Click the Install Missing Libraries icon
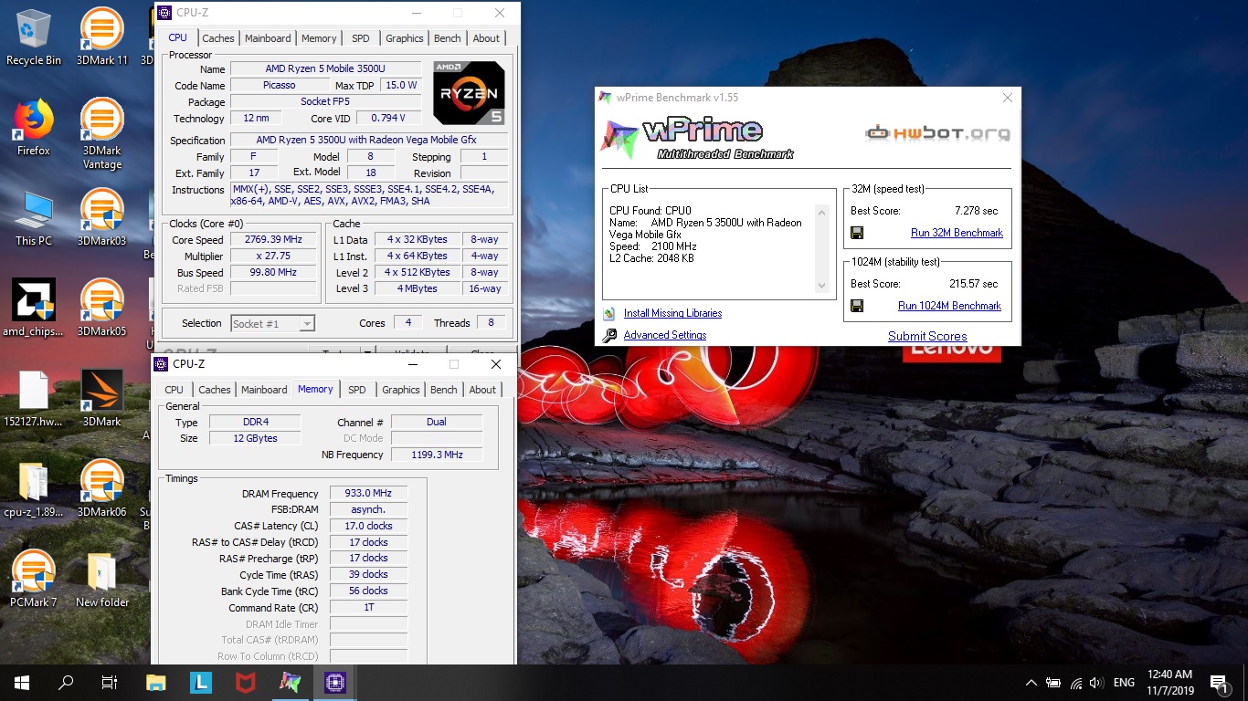Screen dimensions: 1248x701 point(609,313)
